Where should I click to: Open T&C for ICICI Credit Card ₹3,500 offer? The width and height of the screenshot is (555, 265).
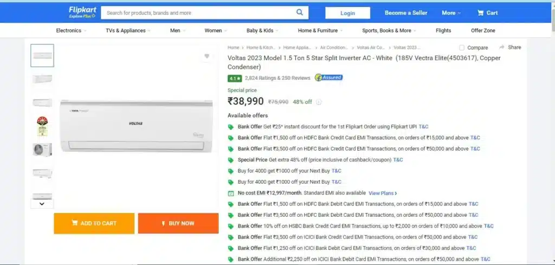click(x=473, y=237)
